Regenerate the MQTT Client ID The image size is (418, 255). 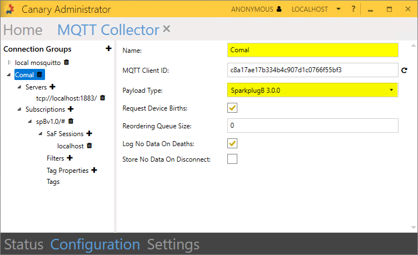tap(405, 71)
